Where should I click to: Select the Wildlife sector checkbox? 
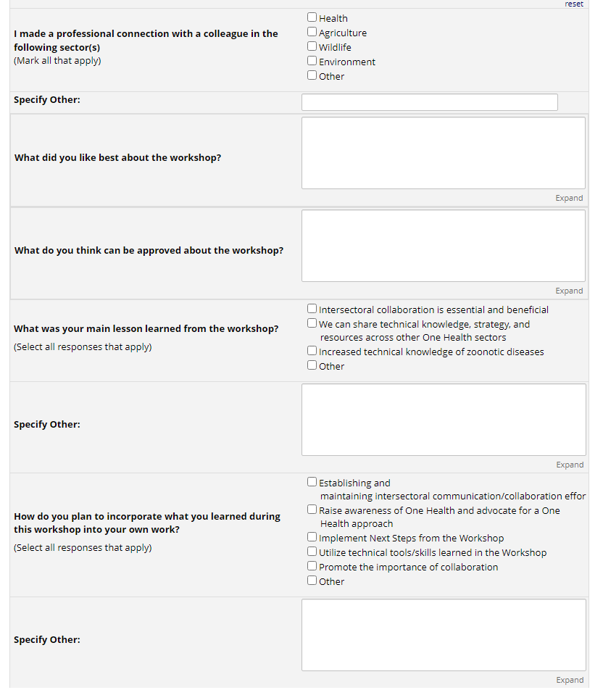point(312,46)
